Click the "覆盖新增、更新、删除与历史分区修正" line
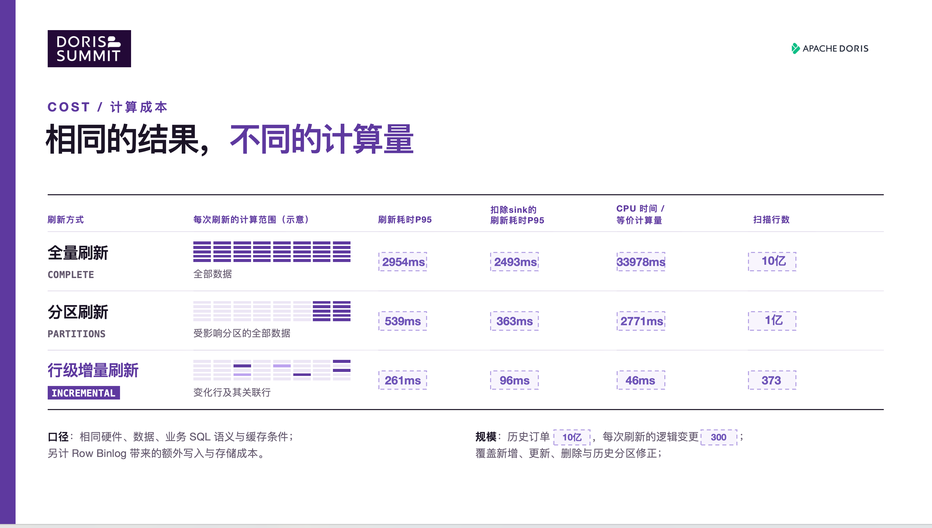 [569, 453]
